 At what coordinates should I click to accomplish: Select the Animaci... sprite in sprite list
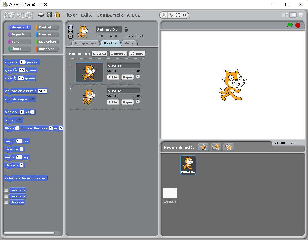click(x=188, y=165)
